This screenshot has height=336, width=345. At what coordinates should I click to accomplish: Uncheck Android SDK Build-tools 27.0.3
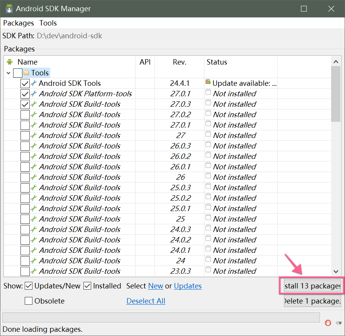(x=25, y=104)
